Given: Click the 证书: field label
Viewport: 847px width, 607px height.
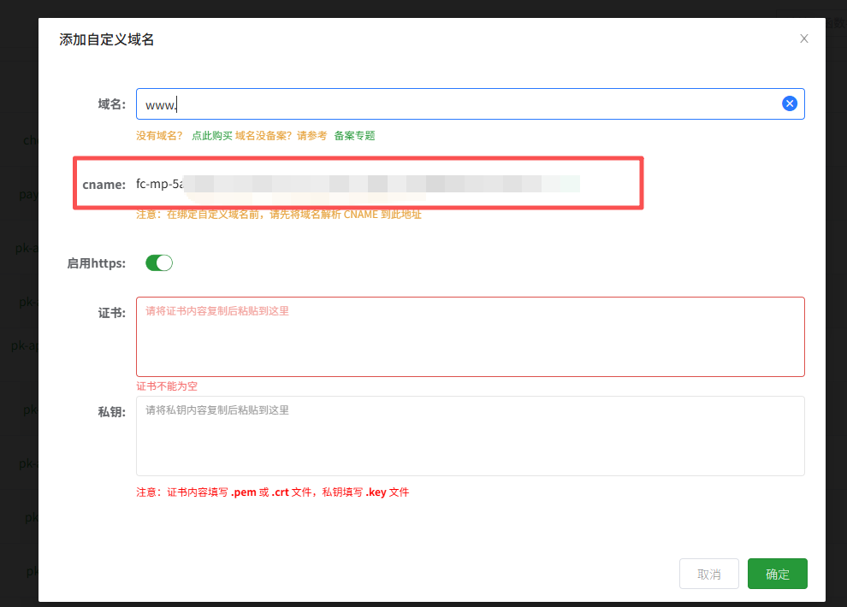Looking at the screenshot, I should [x=111, y=313].
